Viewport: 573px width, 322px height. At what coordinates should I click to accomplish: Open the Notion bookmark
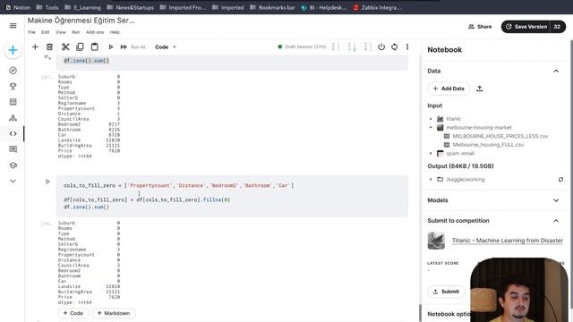(18, 7)
